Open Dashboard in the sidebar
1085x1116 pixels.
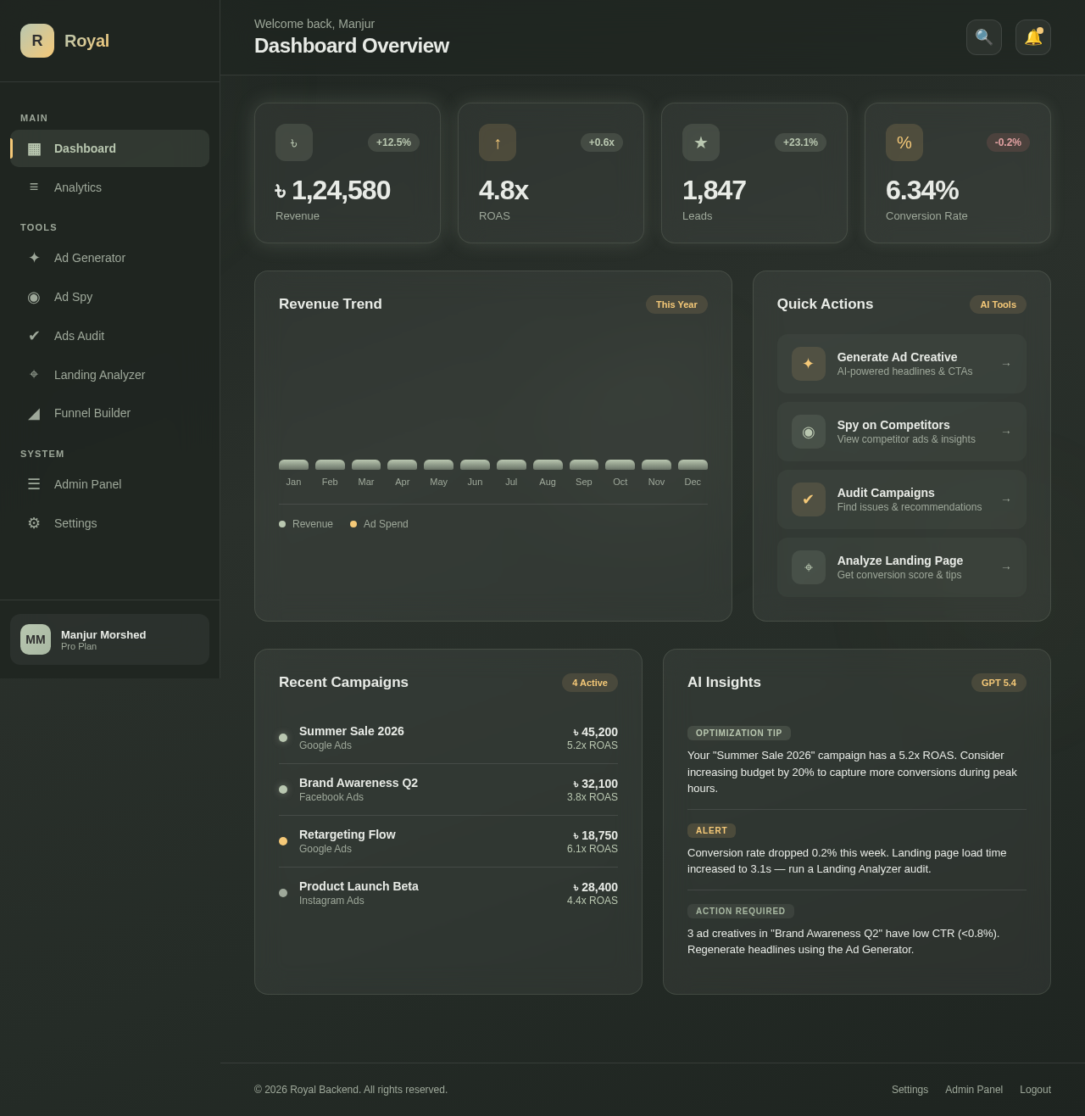[110, 148]
